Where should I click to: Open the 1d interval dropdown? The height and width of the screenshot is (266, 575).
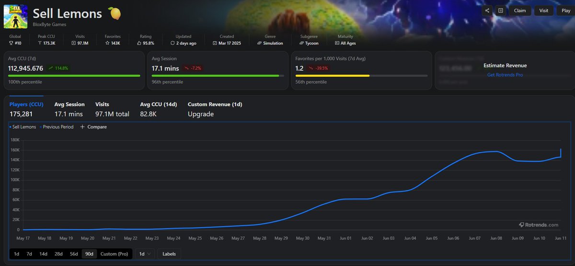[144, 254]
